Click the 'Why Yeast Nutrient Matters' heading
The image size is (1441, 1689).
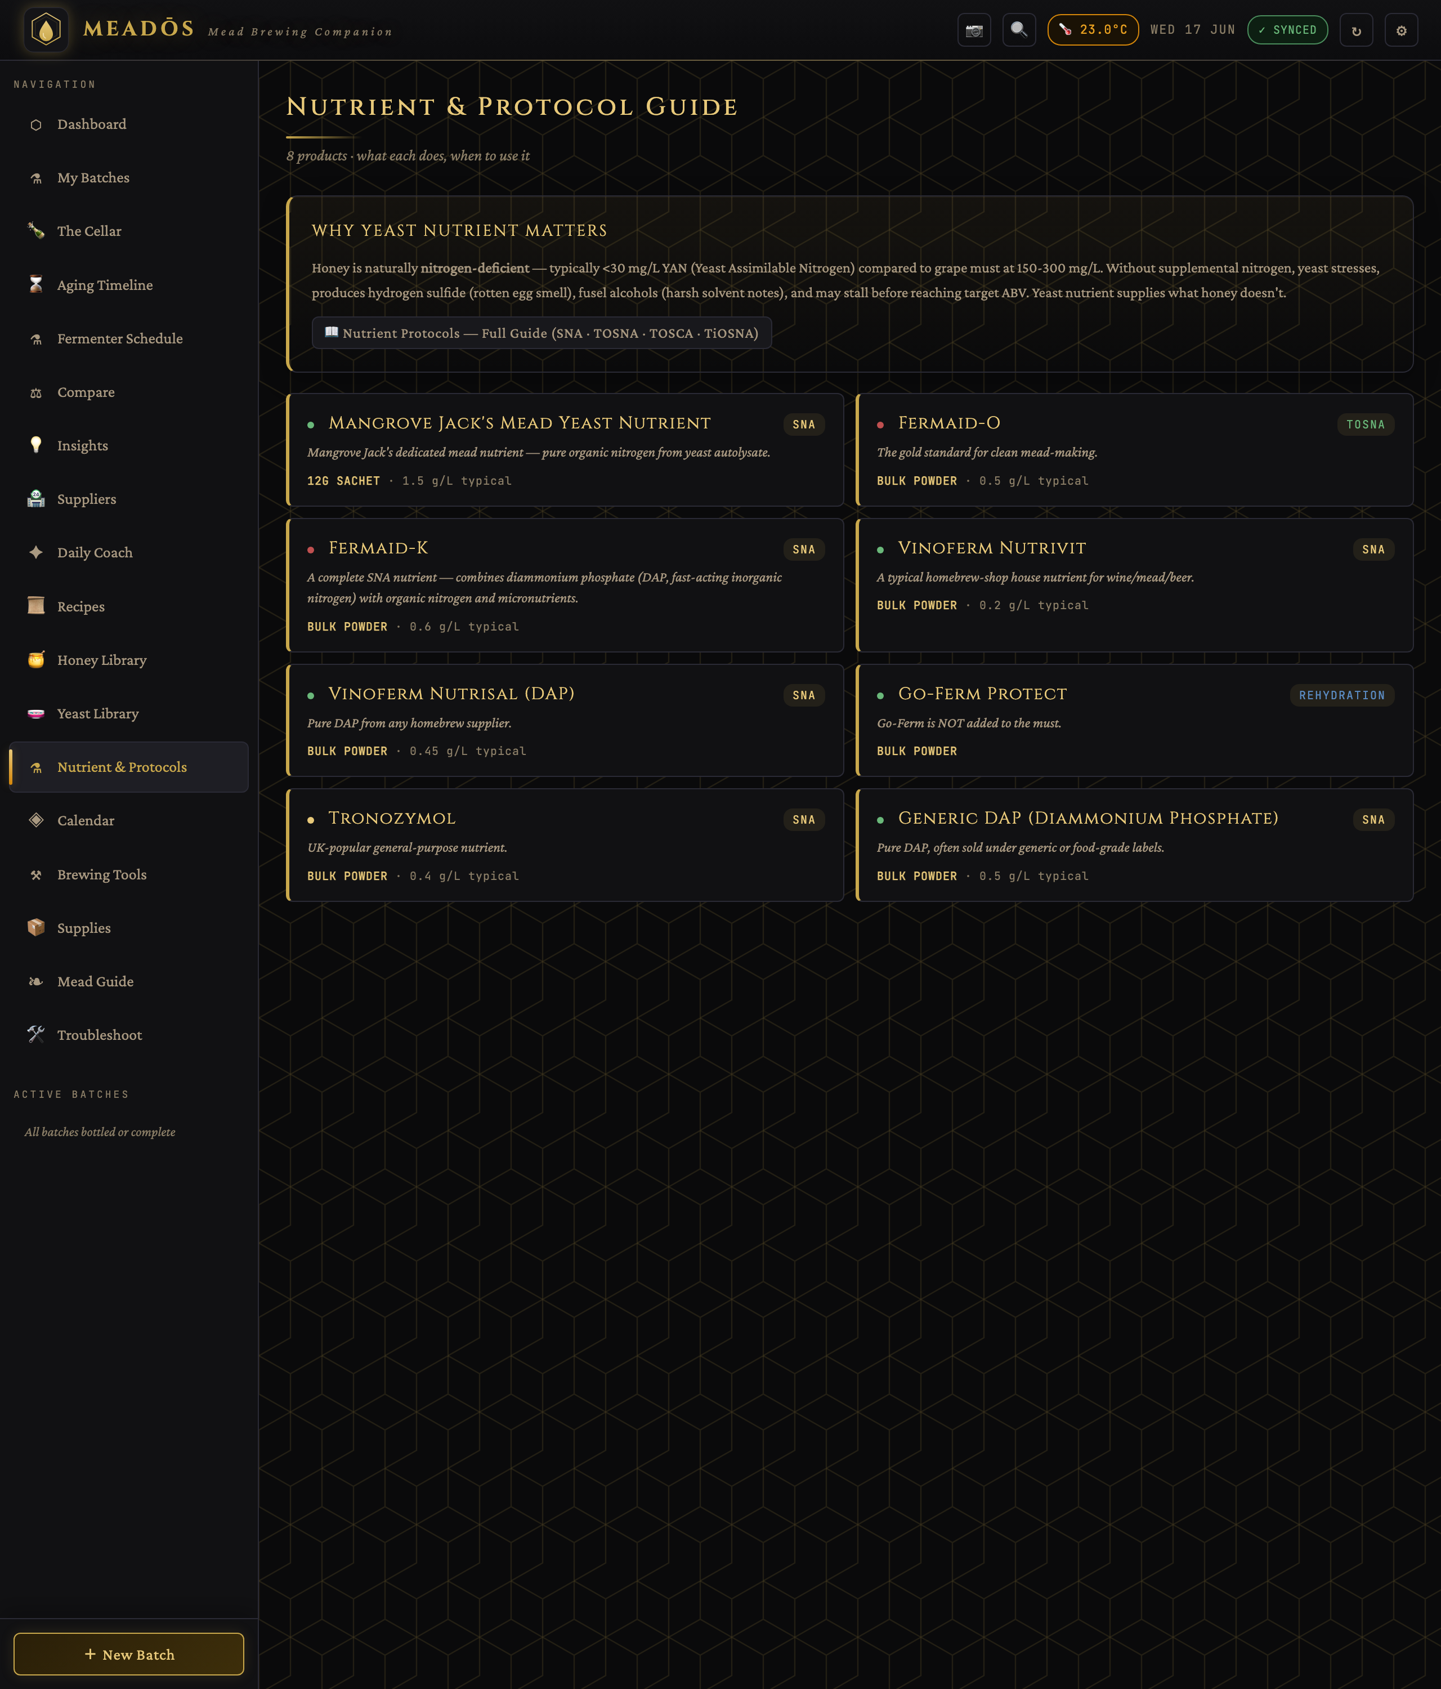[460, 231]
